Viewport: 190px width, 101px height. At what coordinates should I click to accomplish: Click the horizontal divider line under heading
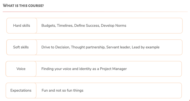point(95,12)
